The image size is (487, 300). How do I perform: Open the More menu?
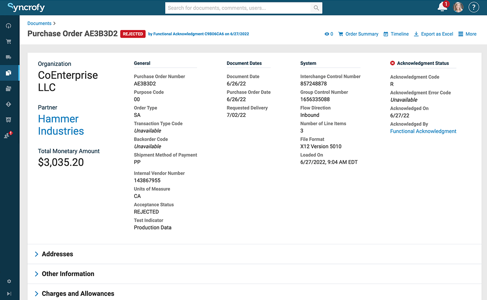[x=467, y=34]
